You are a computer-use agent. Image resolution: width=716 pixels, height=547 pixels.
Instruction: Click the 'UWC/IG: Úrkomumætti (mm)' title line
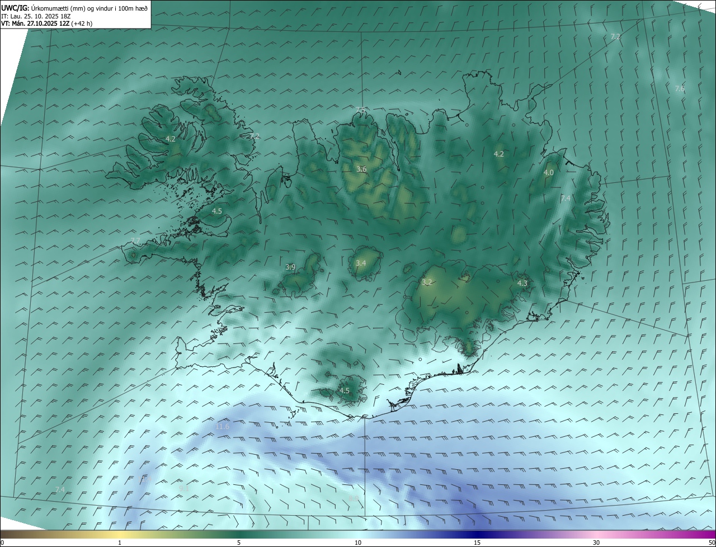click(x=74, y=8)
